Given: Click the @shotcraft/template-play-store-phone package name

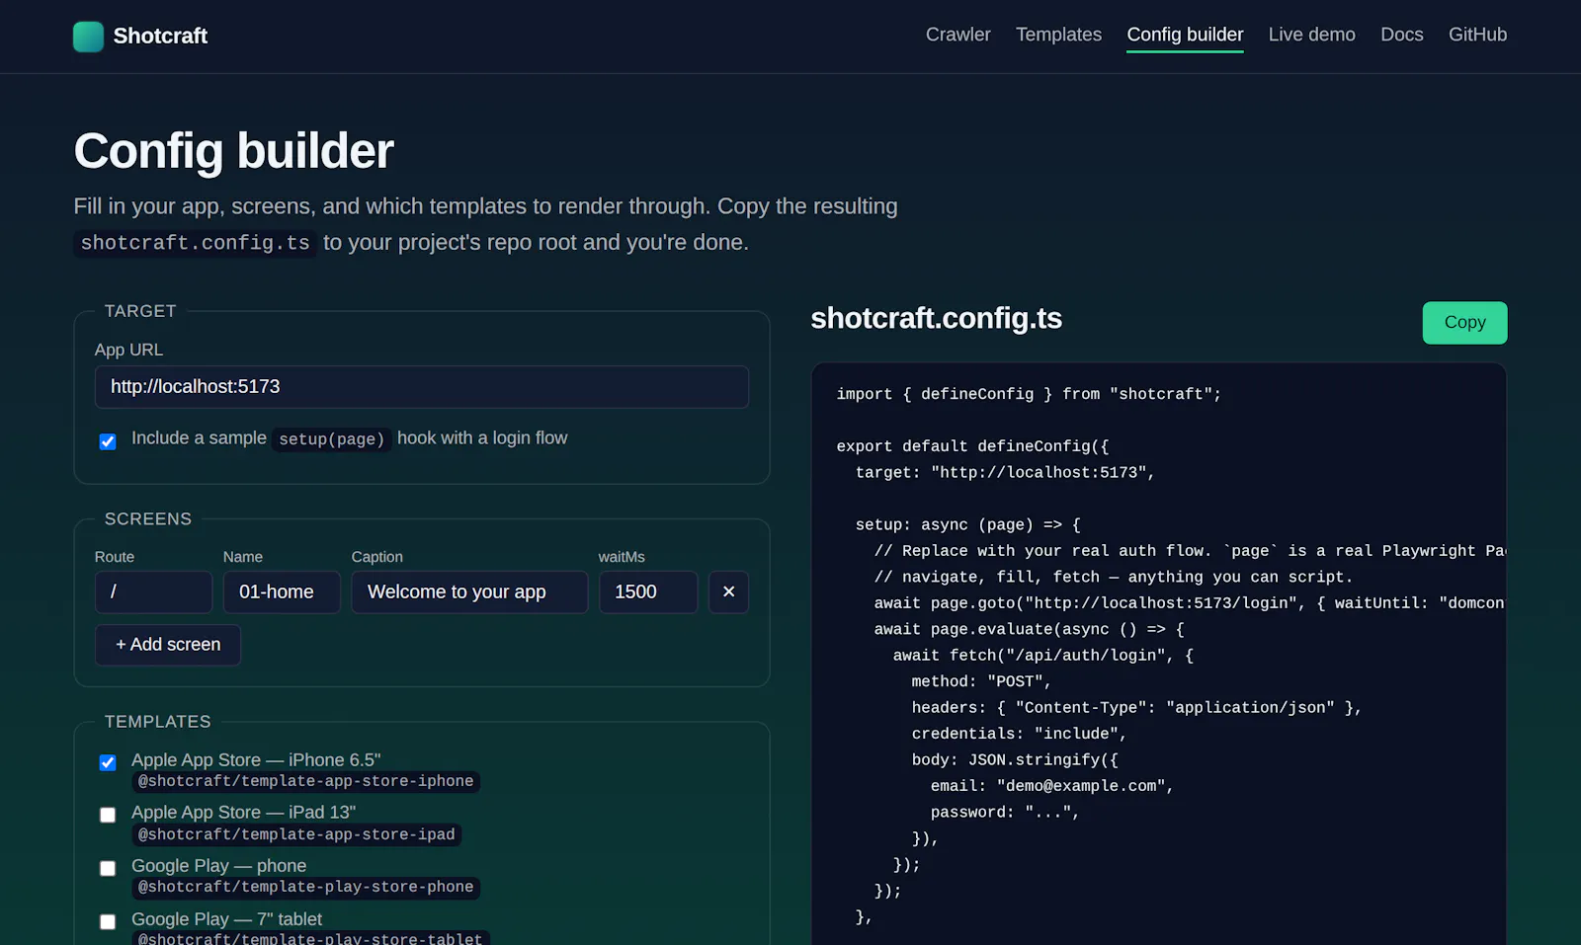Looking at the screenshot, I should (305, 887).
